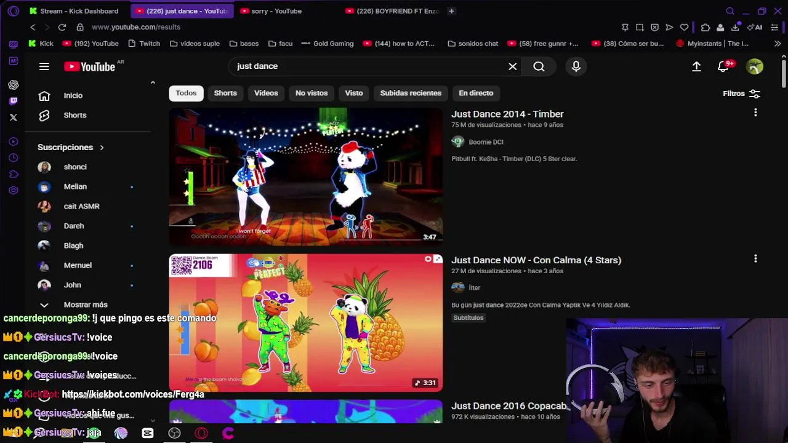This screenshot has width=788, height=443.
Task: Open the browser extensions puzzle icon
Action: click(706, 27)
